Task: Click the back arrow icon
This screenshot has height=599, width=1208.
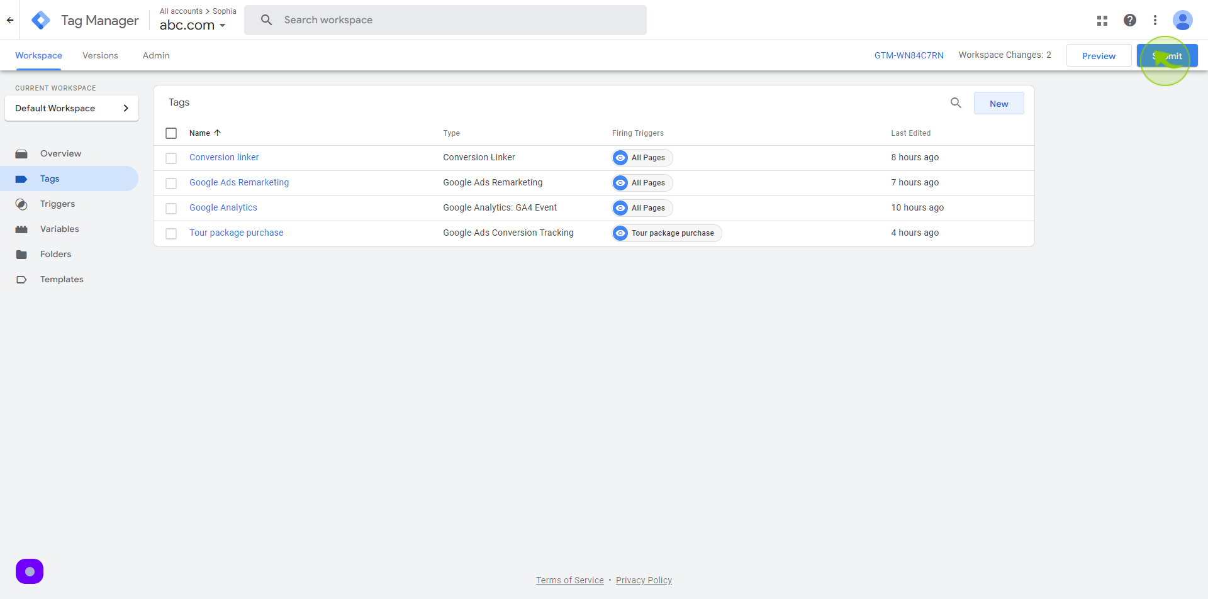Action: [x=10, y=20]
